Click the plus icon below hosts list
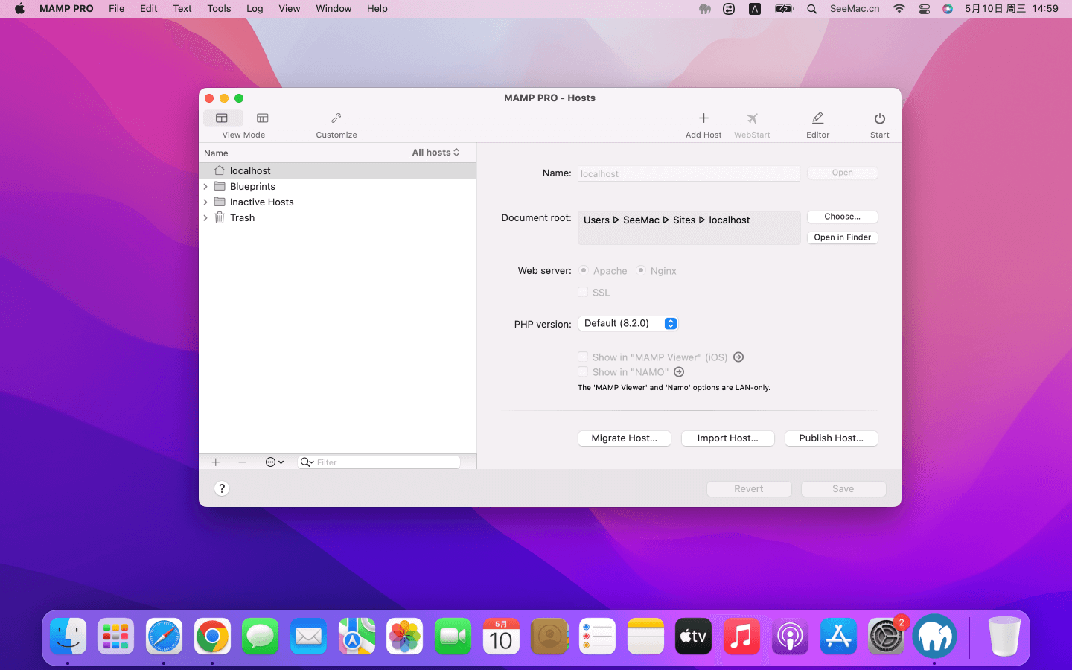The width and height of the screenshot is (1072, 670). (216, 462)
